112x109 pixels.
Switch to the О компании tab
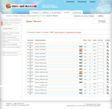tap(56, 12)
